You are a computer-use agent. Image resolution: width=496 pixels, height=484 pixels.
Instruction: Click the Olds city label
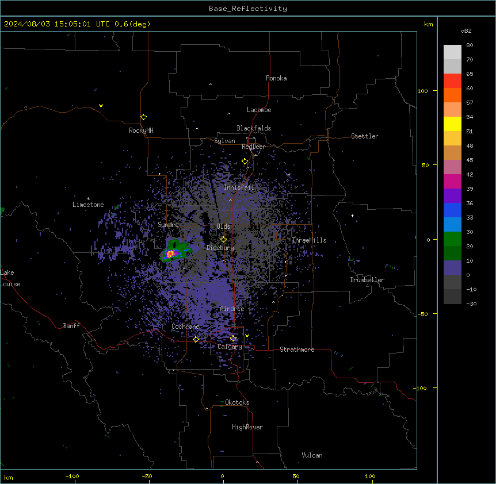pos(223,226)
